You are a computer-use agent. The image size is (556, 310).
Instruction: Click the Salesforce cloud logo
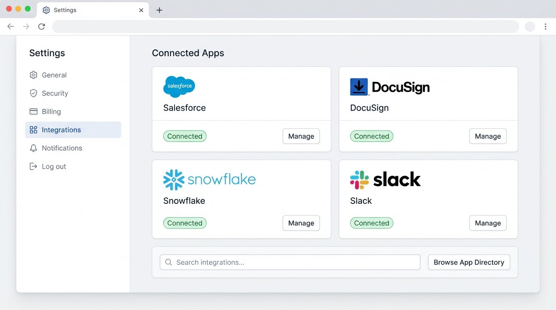(179, 86)
